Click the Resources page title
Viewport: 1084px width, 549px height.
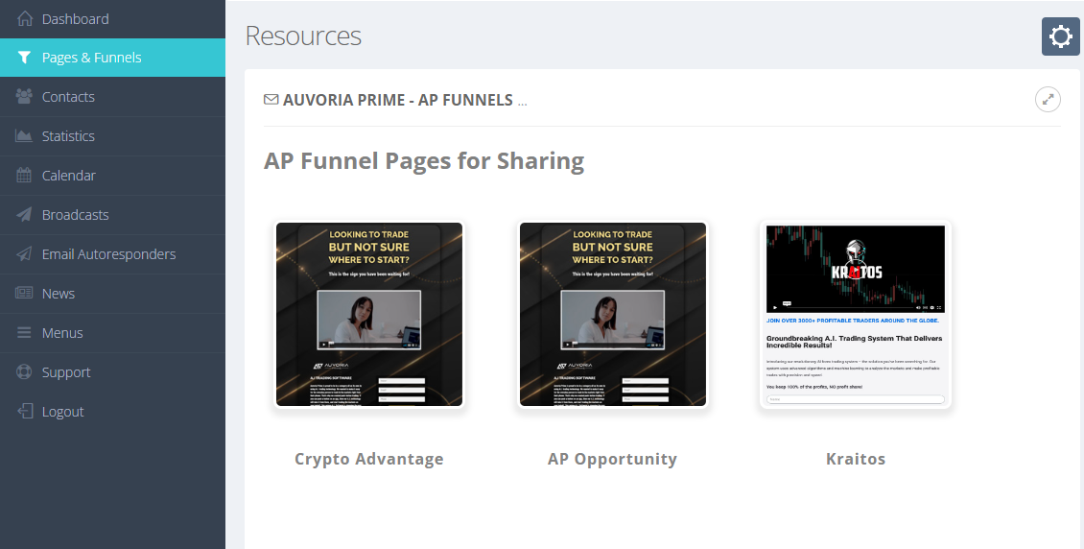click(303, 36)
